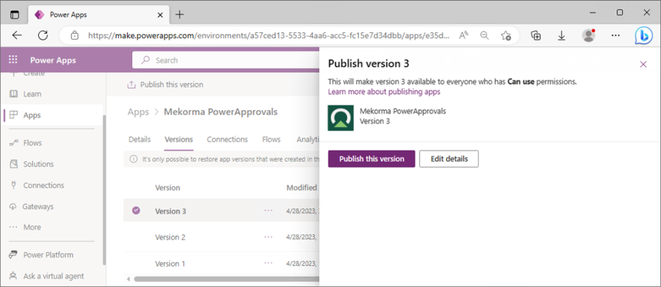This screenshot has width=661, height=287.
Task: Open Learn more about publishing apps link
Action: click(384, 91)
